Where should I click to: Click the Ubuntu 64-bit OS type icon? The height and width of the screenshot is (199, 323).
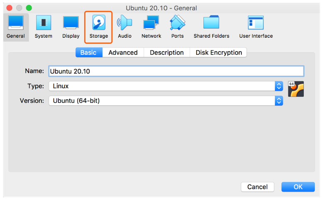(296, 89)
